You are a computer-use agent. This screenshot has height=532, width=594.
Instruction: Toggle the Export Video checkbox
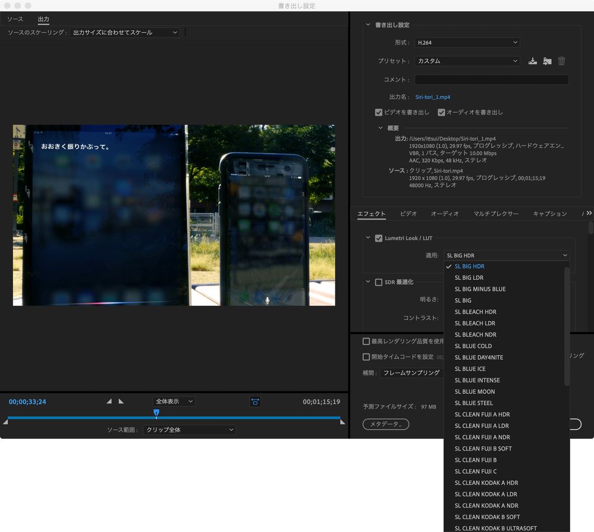[378, 112]
